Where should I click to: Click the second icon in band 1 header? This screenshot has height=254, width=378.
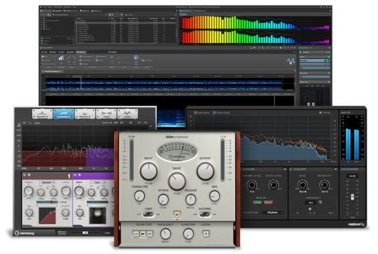pyautogui.click(x=29, y=175)
